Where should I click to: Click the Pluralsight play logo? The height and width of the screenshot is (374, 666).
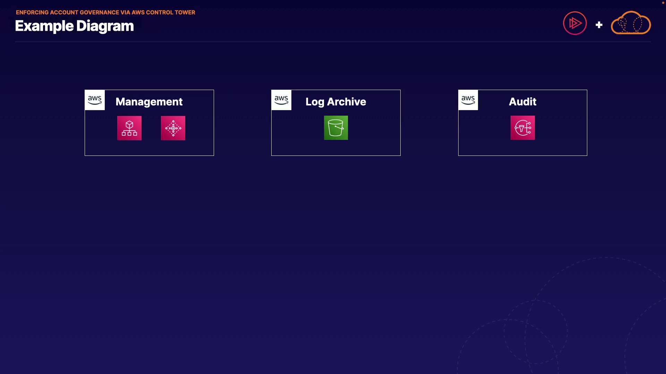[575, 23]
